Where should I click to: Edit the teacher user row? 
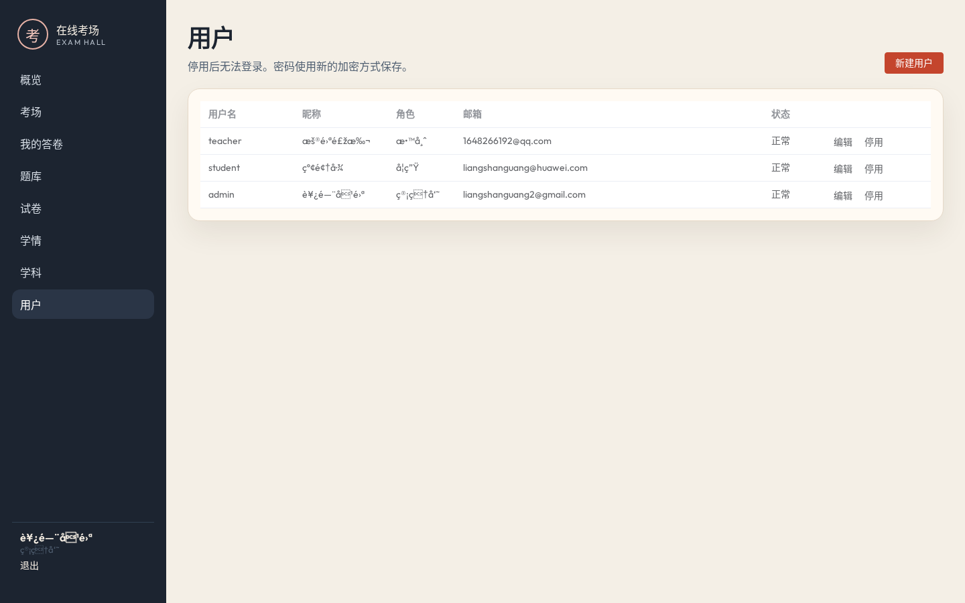point(843,142)
